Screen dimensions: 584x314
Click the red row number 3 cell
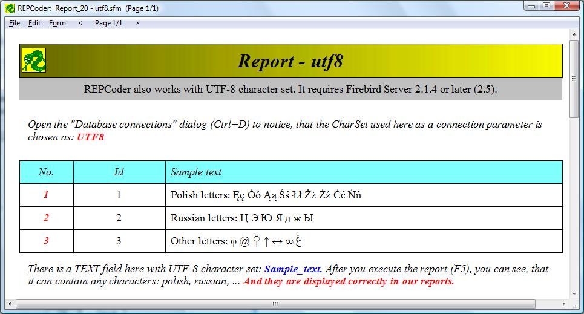[47, 241]
